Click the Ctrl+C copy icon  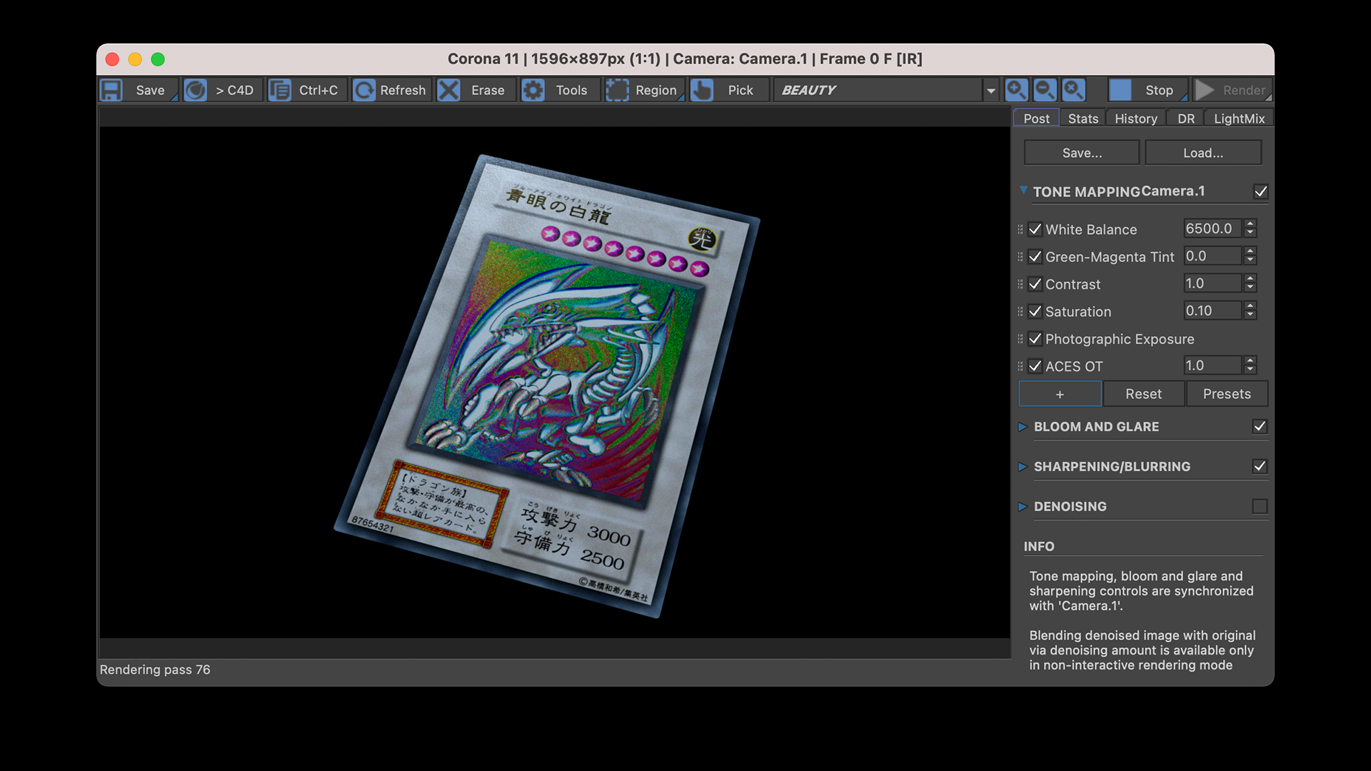pos(279,90)
